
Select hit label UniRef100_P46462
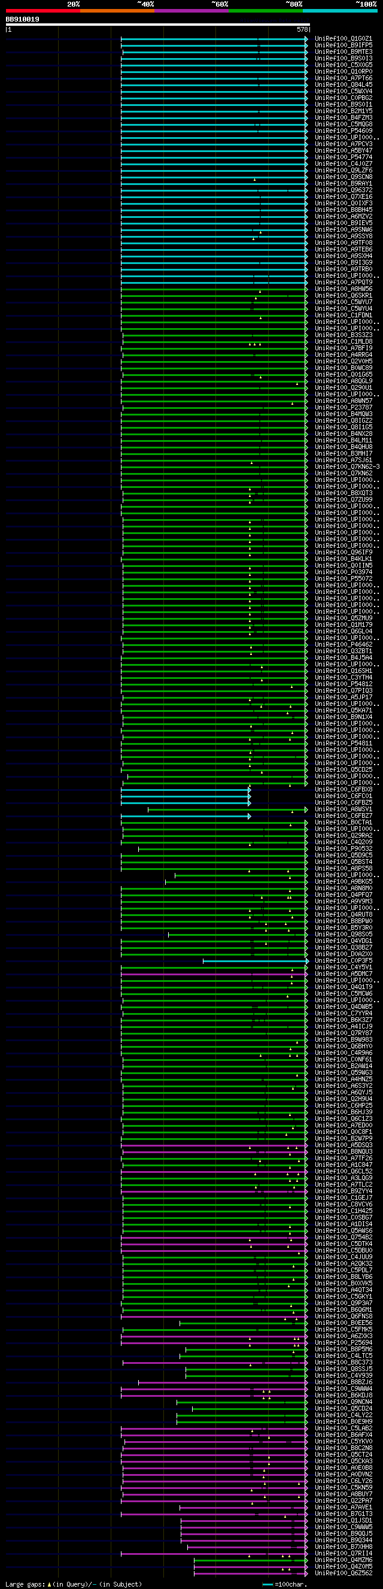click(x=344, y=644)
